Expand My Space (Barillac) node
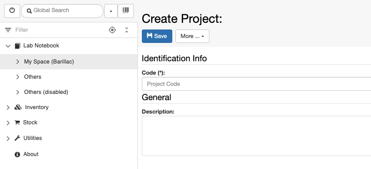371x169 pixels. click(18, 62)
